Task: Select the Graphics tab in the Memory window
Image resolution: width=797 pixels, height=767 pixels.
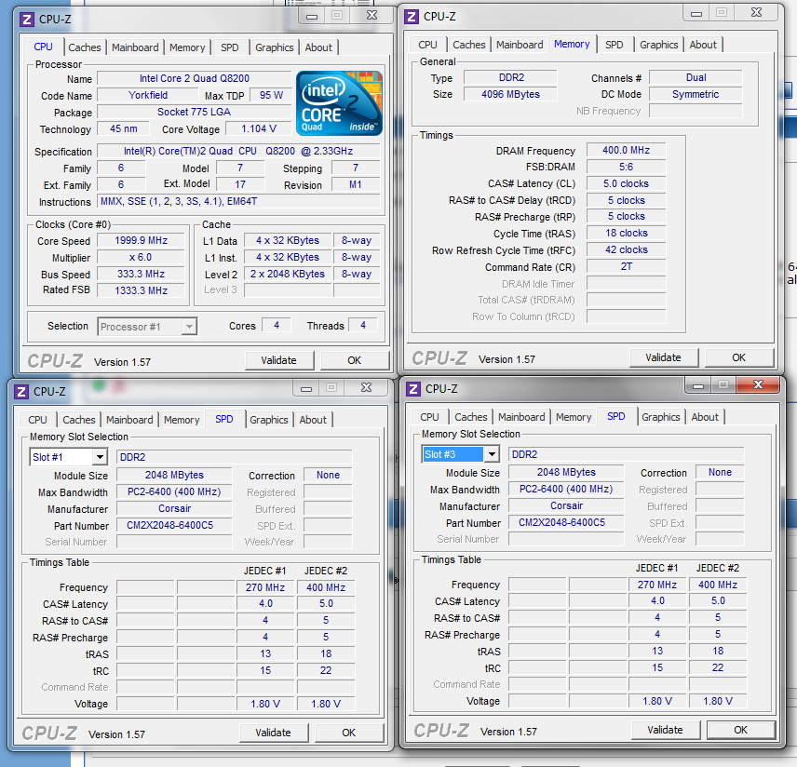Action: click(x=659, y=45)
